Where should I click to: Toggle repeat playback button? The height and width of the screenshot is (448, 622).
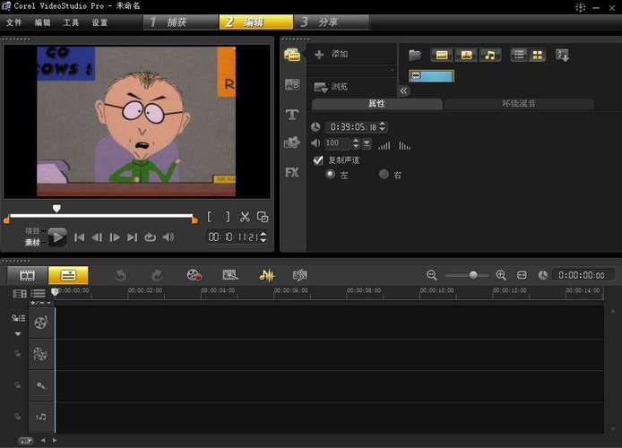150,237
